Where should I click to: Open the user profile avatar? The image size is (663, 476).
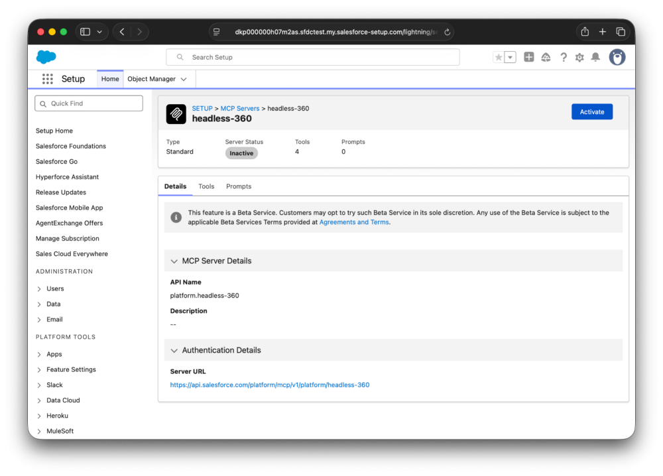point(617,57)
